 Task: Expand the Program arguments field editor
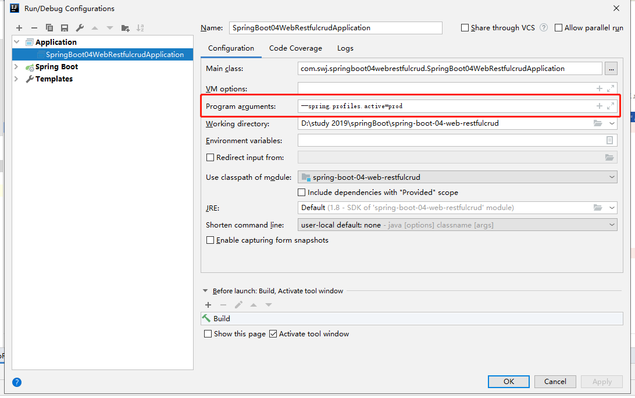coord(611,106)
